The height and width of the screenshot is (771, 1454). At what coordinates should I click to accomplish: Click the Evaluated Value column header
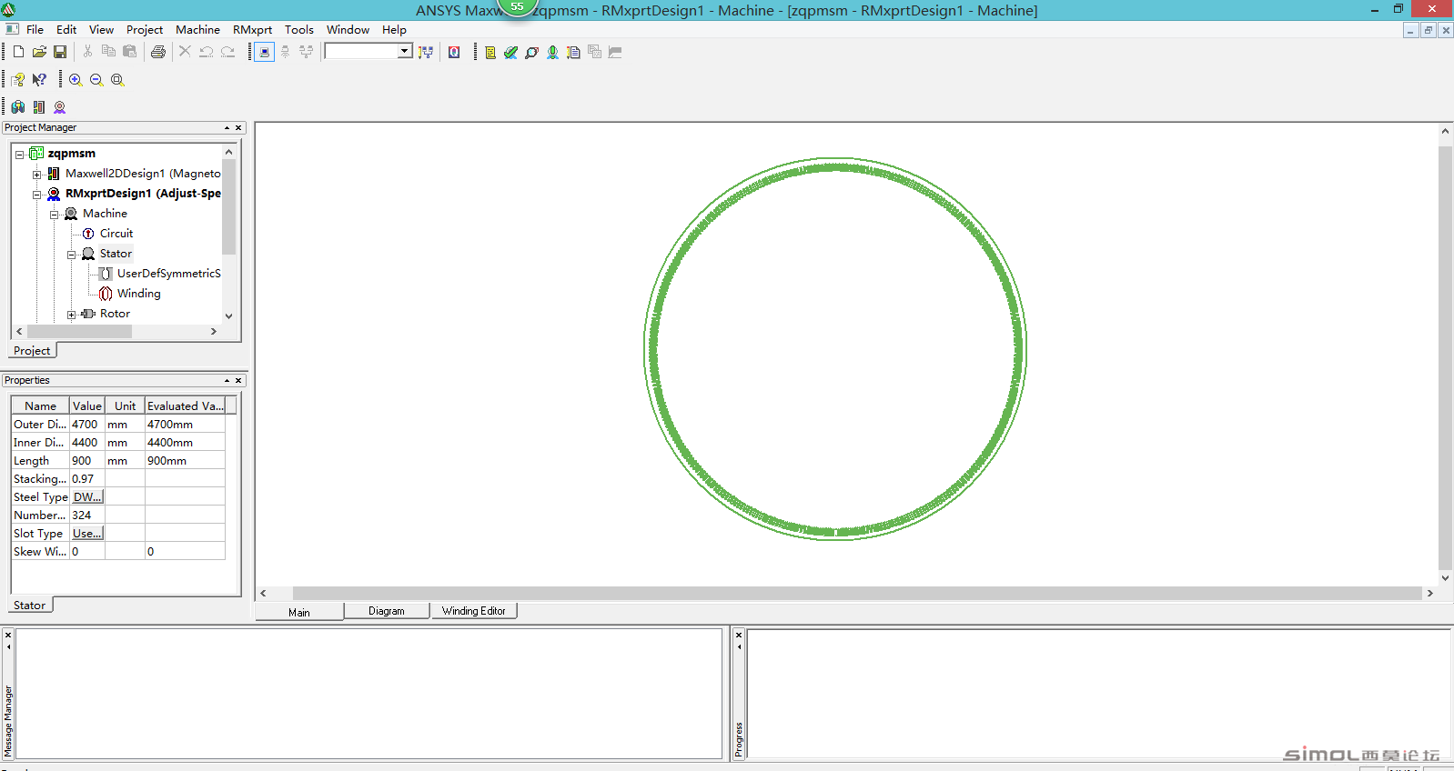(x=185, y=406)
